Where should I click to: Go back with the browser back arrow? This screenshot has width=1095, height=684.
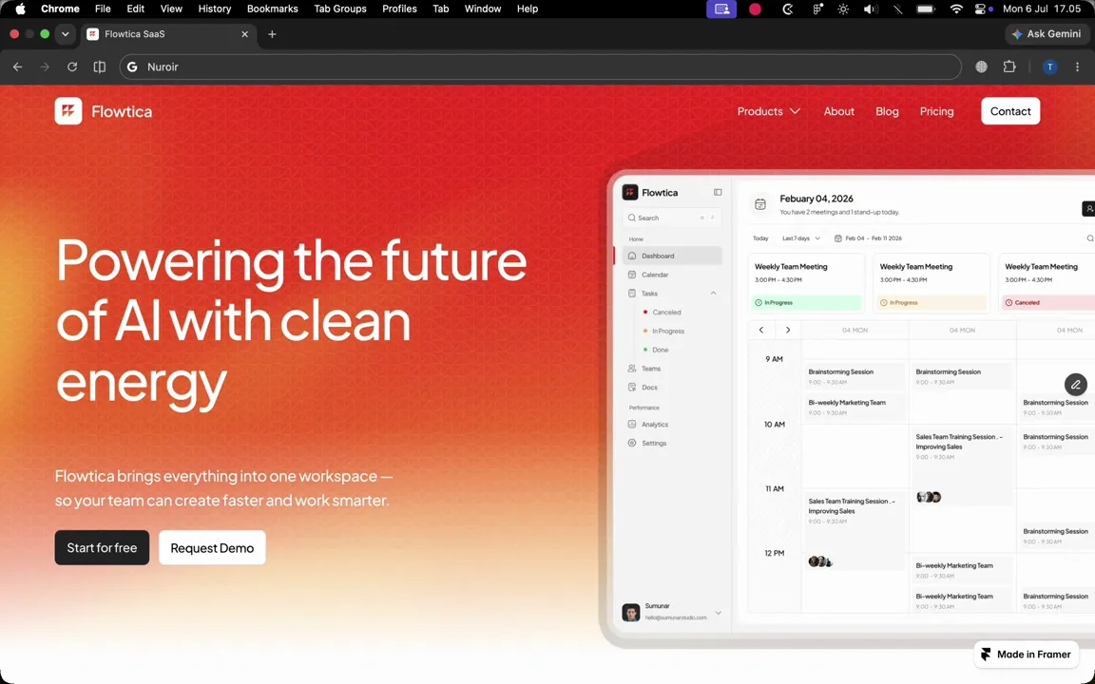click(x=17, y=67)
